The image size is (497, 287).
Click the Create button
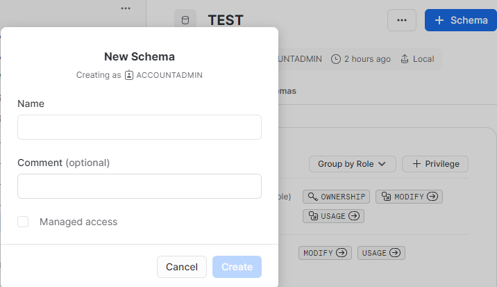237,267
